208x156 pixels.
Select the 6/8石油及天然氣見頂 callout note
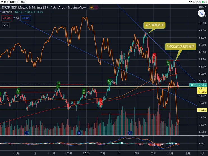click(x=180, y=46)
